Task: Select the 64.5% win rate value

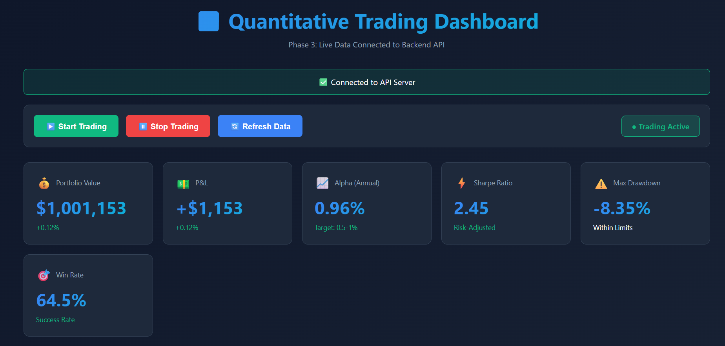Action: click(61, 300)
